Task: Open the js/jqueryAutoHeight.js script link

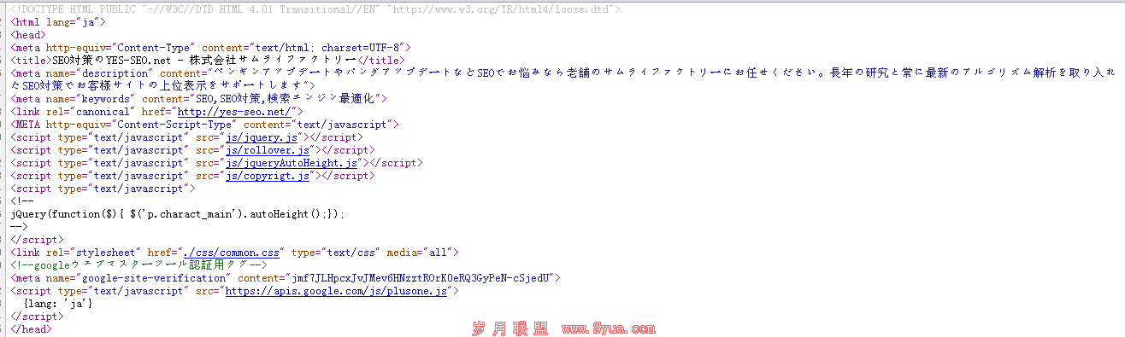Action: [x=292, y=163]
